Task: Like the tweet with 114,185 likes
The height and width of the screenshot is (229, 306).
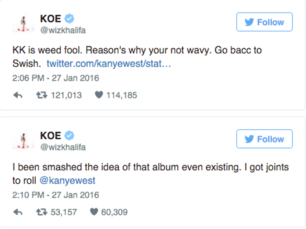Action: click(99, 95)
